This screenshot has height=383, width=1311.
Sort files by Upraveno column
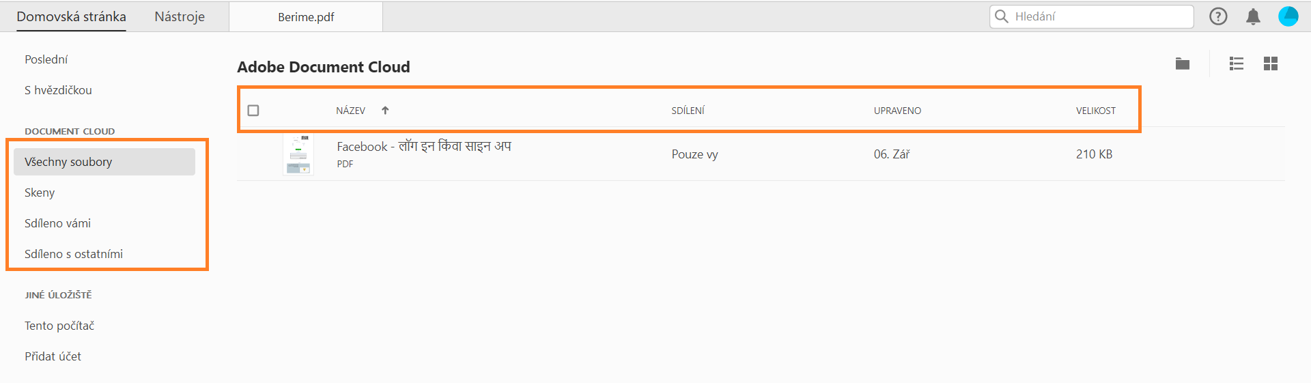897,111
